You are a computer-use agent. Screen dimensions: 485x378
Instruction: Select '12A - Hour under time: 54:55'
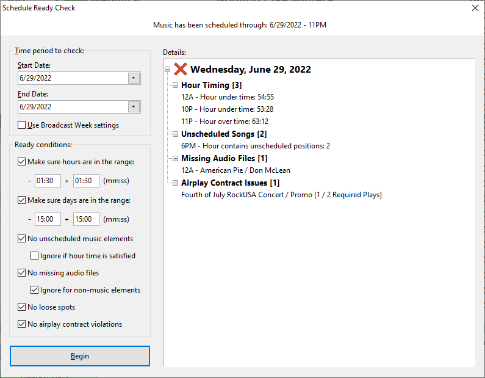pos(228,97)
